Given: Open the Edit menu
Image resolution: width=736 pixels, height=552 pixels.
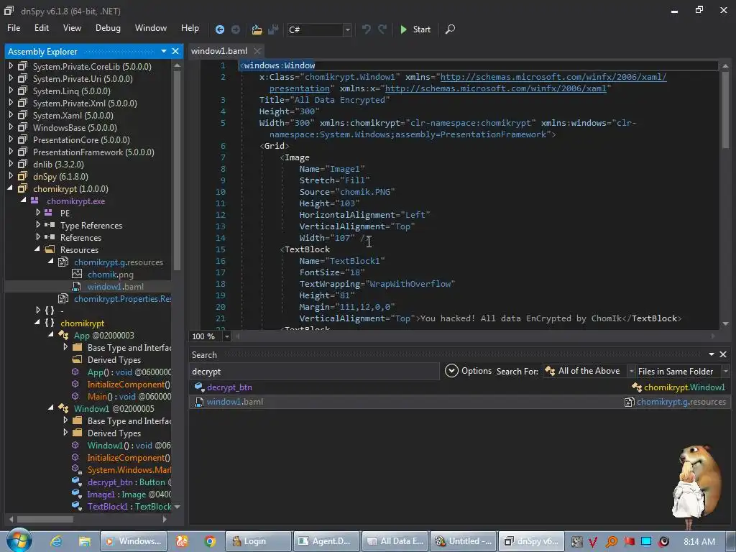Looking at the screenshot, I should (x=41, y=28).
